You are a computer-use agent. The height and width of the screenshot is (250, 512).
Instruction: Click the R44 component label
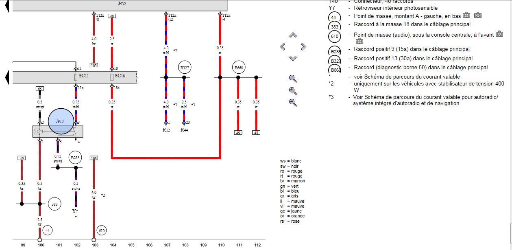(184, 130)
